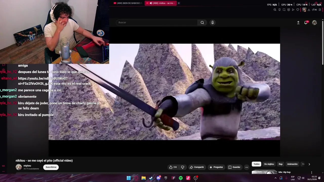Image resolution: width=324 pixels, height=182 pixels.
Task: Open Windows Start menu
Action: point(129,178)
